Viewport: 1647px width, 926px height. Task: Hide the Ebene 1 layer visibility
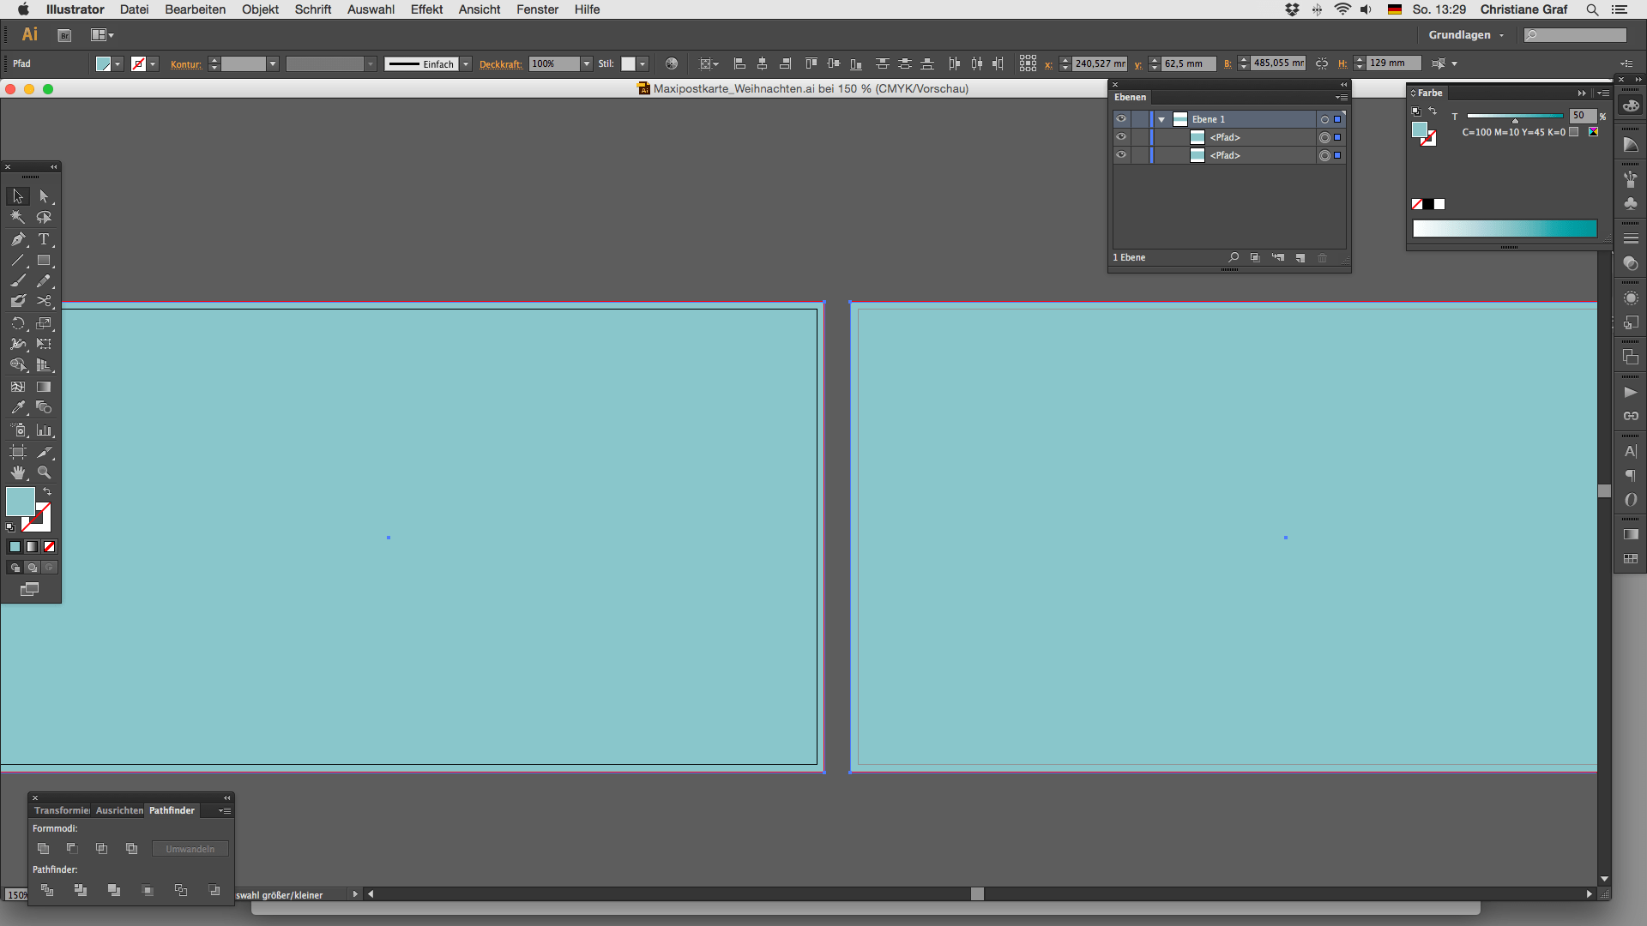click(1121, 119)
